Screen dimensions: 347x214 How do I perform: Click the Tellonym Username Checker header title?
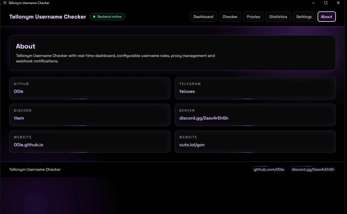(48, 17)
